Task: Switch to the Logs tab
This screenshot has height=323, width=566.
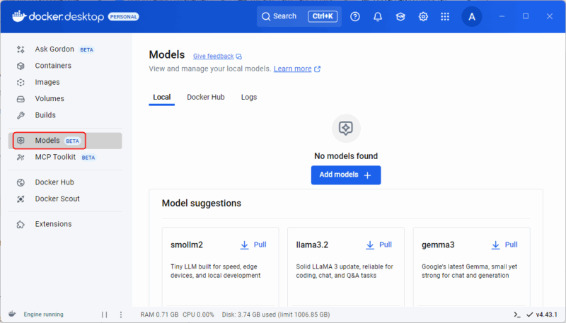Action: [x=249, y=98]
